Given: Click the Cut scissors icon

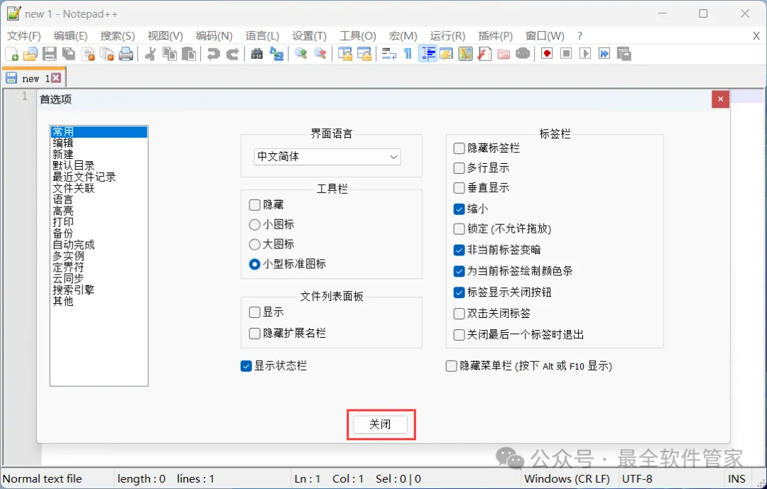Looking at the screenshot, I should tap(150, 54).
